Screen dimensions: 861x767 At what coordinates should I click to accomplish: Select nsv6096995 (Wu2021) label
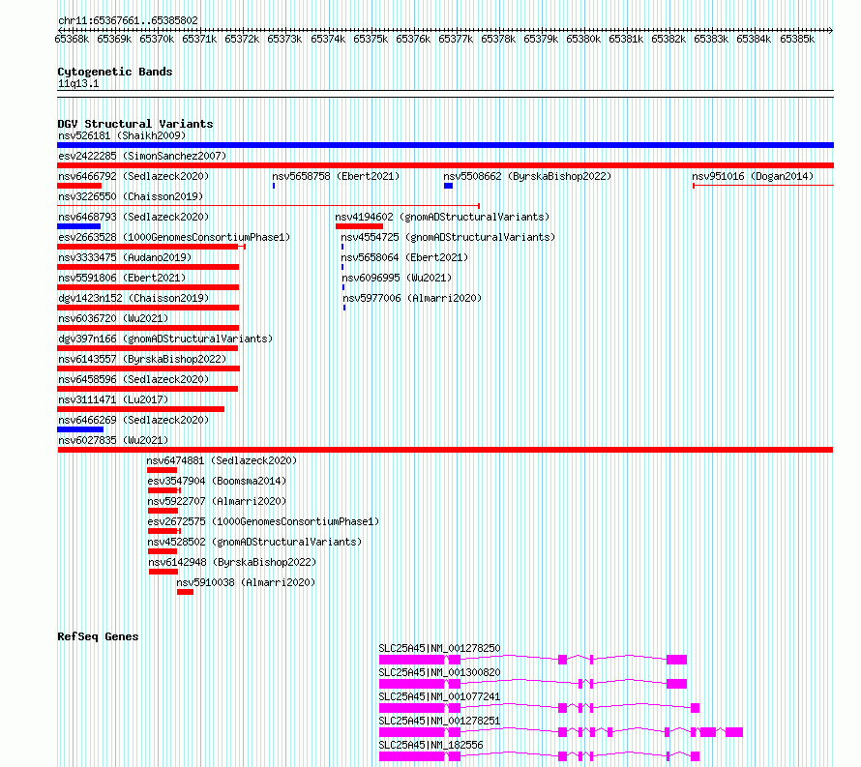pos(397,278)
